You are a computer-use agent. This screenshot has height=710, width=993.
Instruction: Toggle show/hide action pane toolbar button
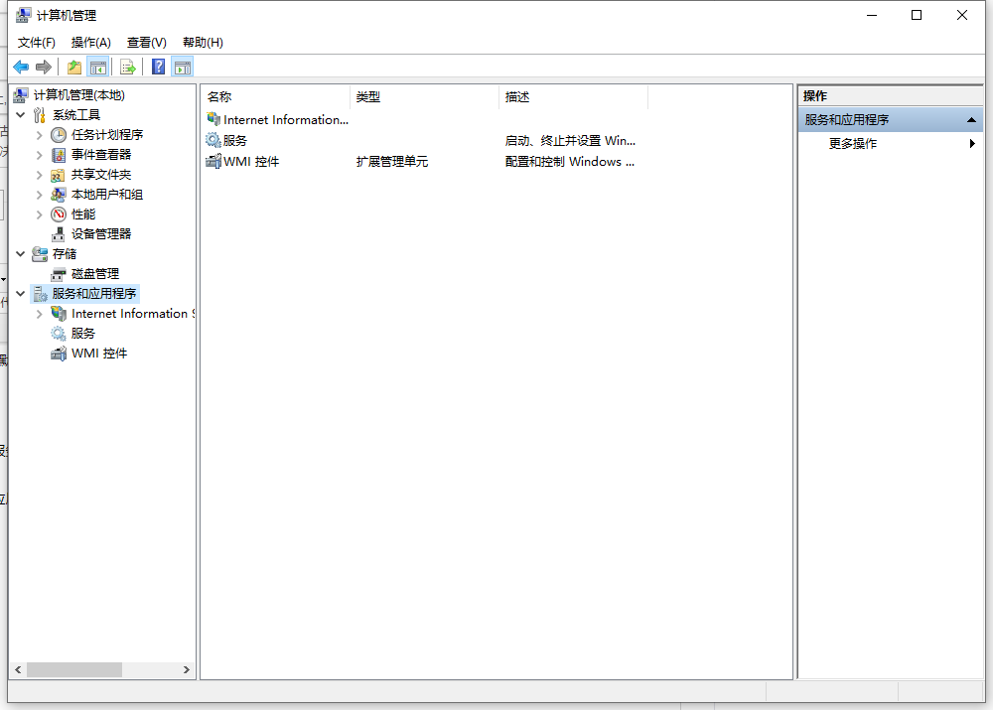pos(182,67)
